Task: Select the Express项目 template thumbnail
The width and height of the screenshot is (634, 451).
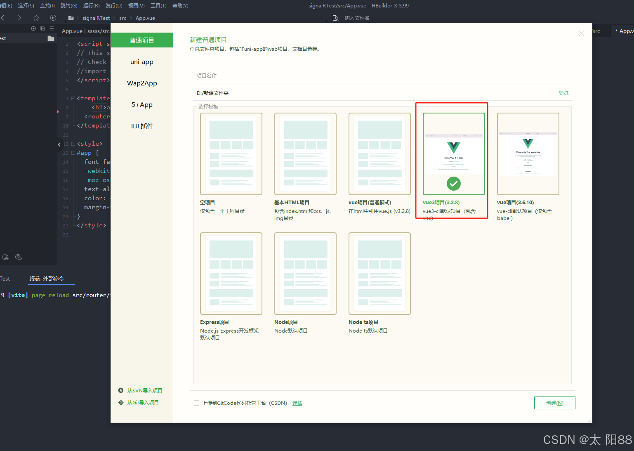Action: 231,273
